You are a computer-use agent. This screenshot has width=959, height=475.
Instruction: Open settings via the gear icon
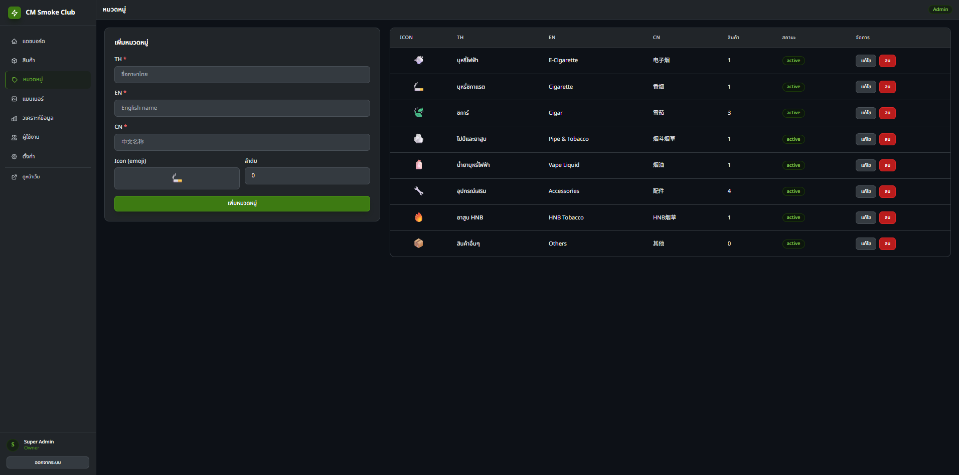coord(15,157)
